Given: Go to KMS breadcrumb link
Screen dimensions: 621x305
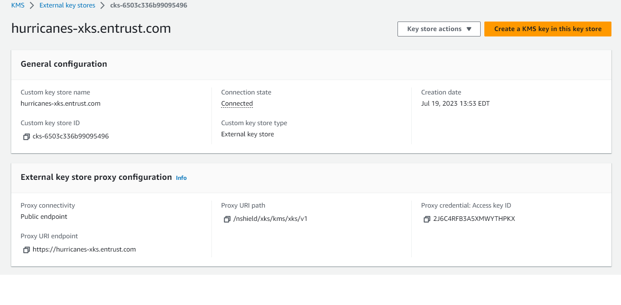Looking at the screenshot, I should coord(18,5).
